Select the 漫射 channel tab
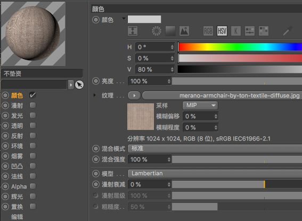 17,105
